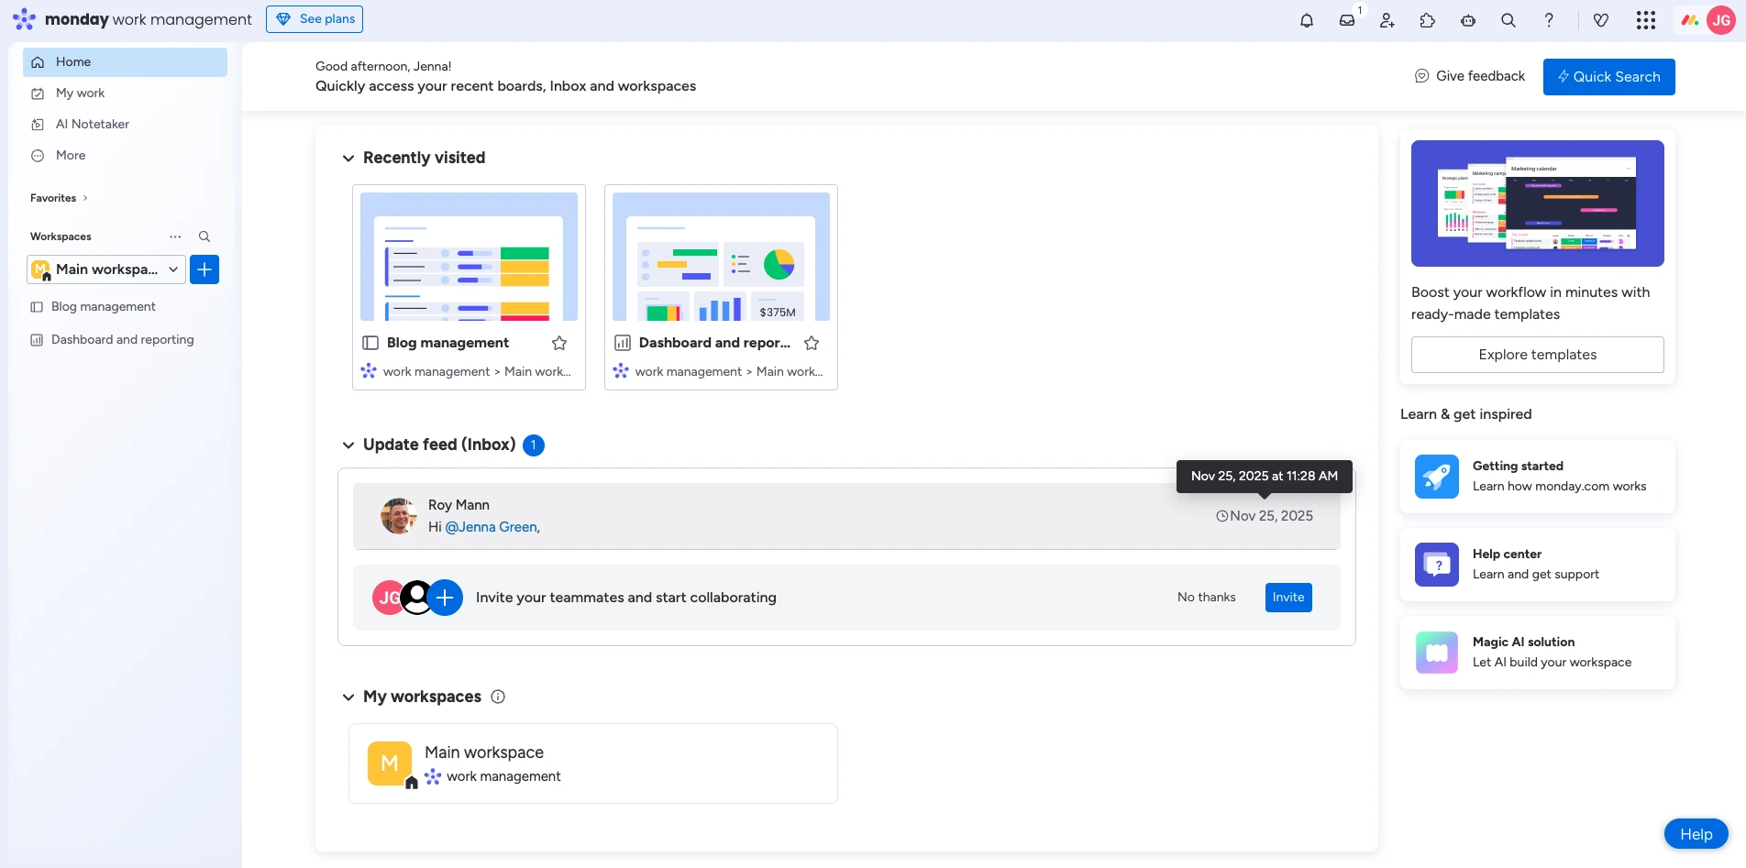Open the apps puzzle piece icon

click(x=1428, y=20)
